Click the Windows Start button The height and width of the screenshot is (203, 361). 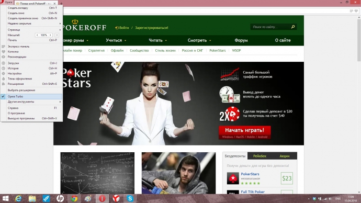pos(5,198)
